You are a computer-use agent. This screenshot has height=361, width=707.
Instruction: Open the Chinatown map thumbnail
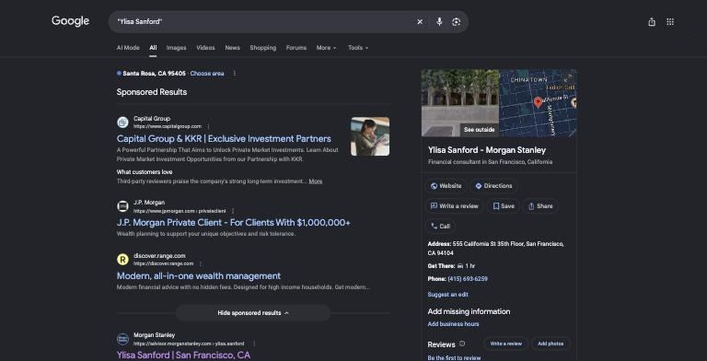click(x=538, y=103)
